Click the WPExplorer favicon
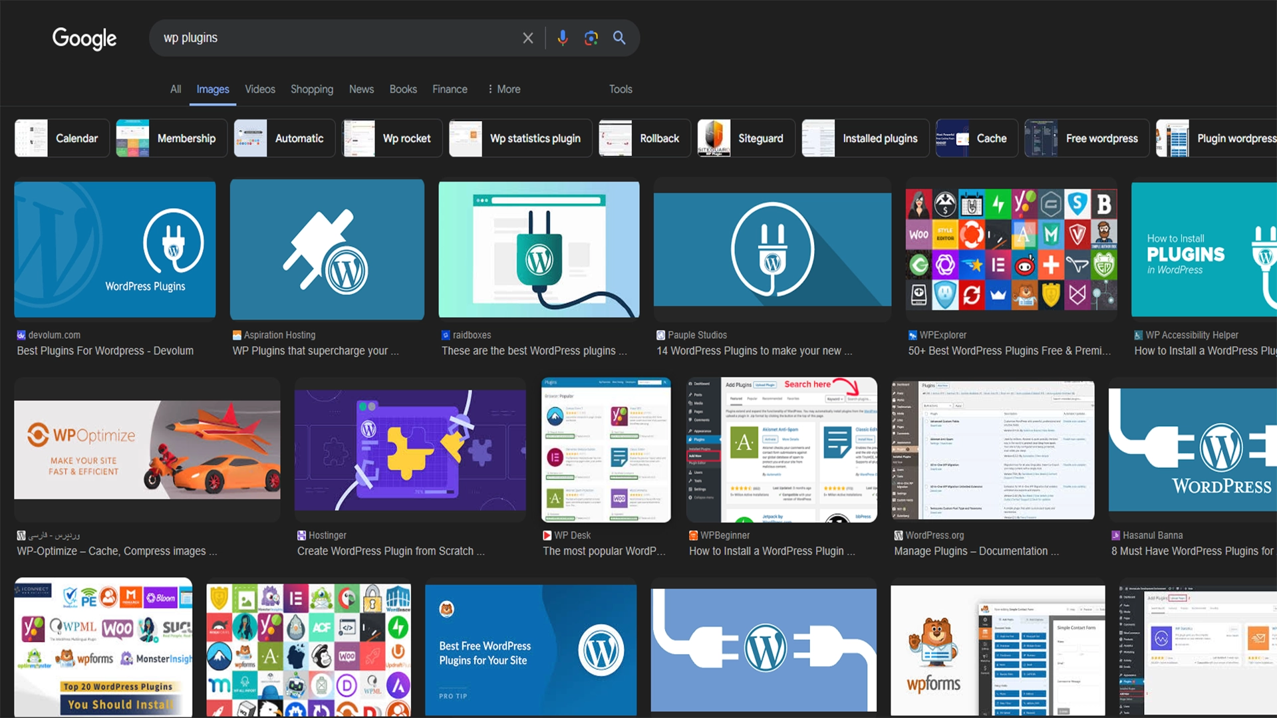 pos(913,335)
